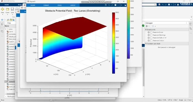The width and height of the screenshot is (193, 102).
Task: Enable Pause on Warnings checkbox
Action: coord(151,35)
